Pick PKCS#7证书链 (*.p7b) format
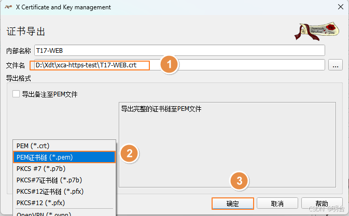 point(64,180)
